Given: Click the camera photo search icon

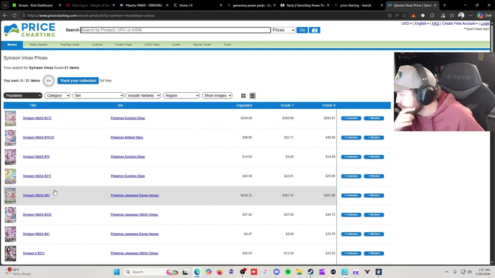Looking at the screenshot, I should [x=314, y=30].
